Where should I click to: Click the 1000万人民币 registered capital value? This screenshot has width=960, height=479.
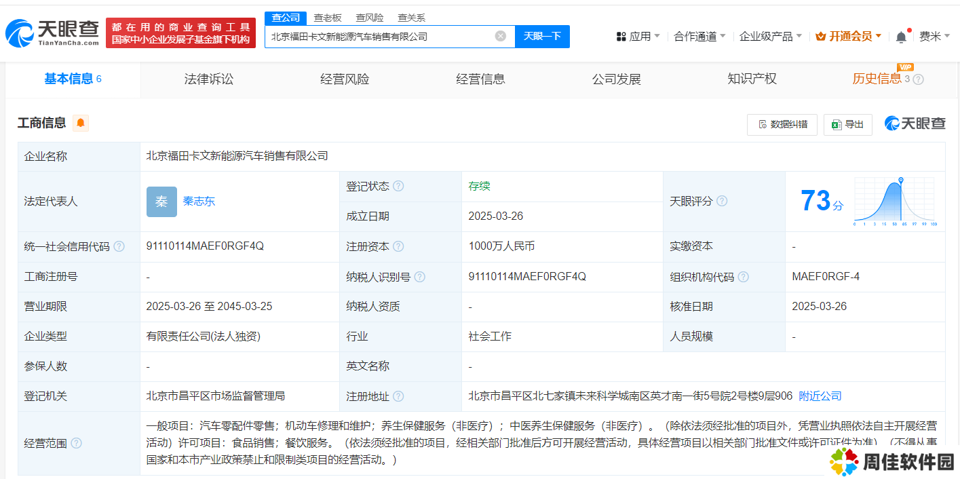[501, 246]
